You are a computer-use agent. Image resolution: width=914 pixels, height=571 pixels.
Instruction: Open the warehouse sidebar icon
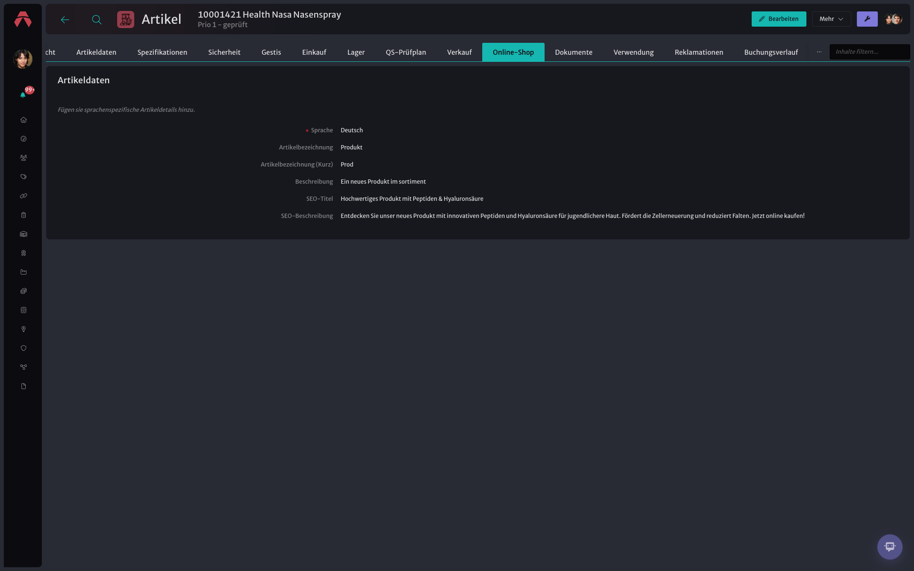pos(23,234)
